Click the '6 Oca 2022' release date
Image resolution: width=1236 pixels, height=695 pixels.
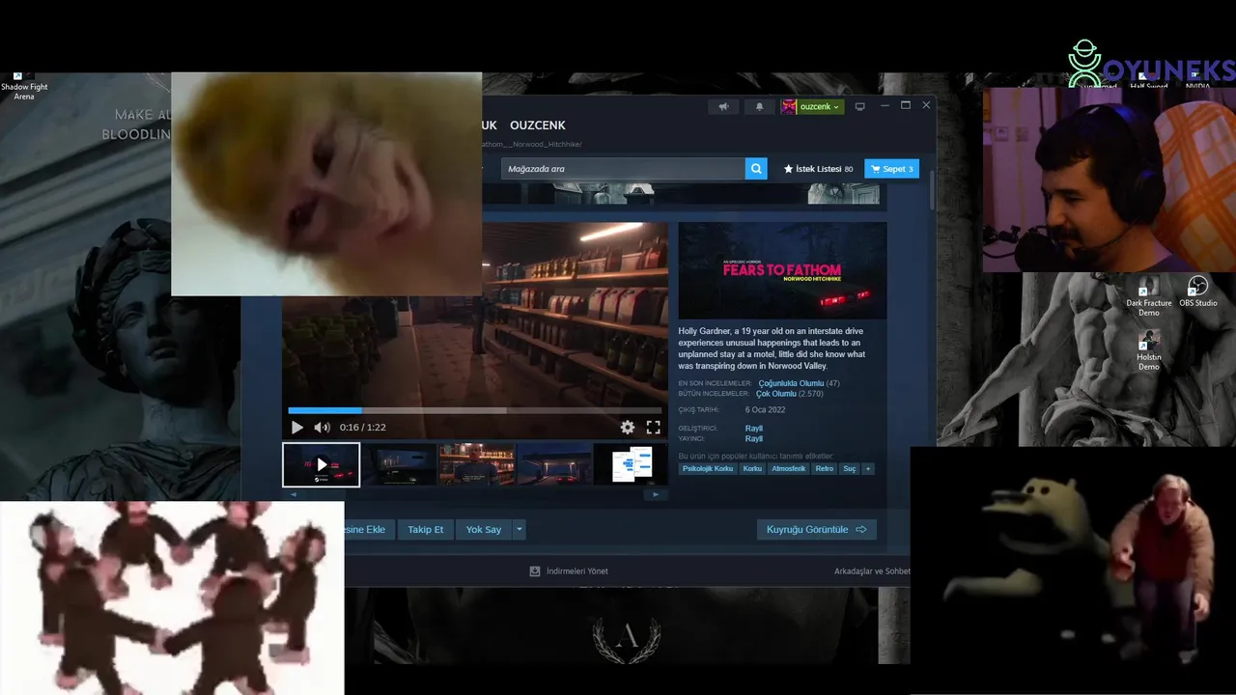pos(765,410)
